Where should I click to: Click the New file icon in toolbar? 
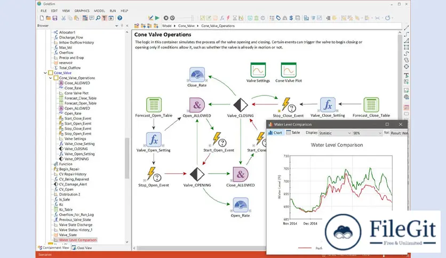click(42, 18)
